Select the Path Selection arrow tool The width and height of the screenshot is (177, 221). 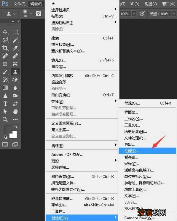pyautogui.click(x=5, y=111)
